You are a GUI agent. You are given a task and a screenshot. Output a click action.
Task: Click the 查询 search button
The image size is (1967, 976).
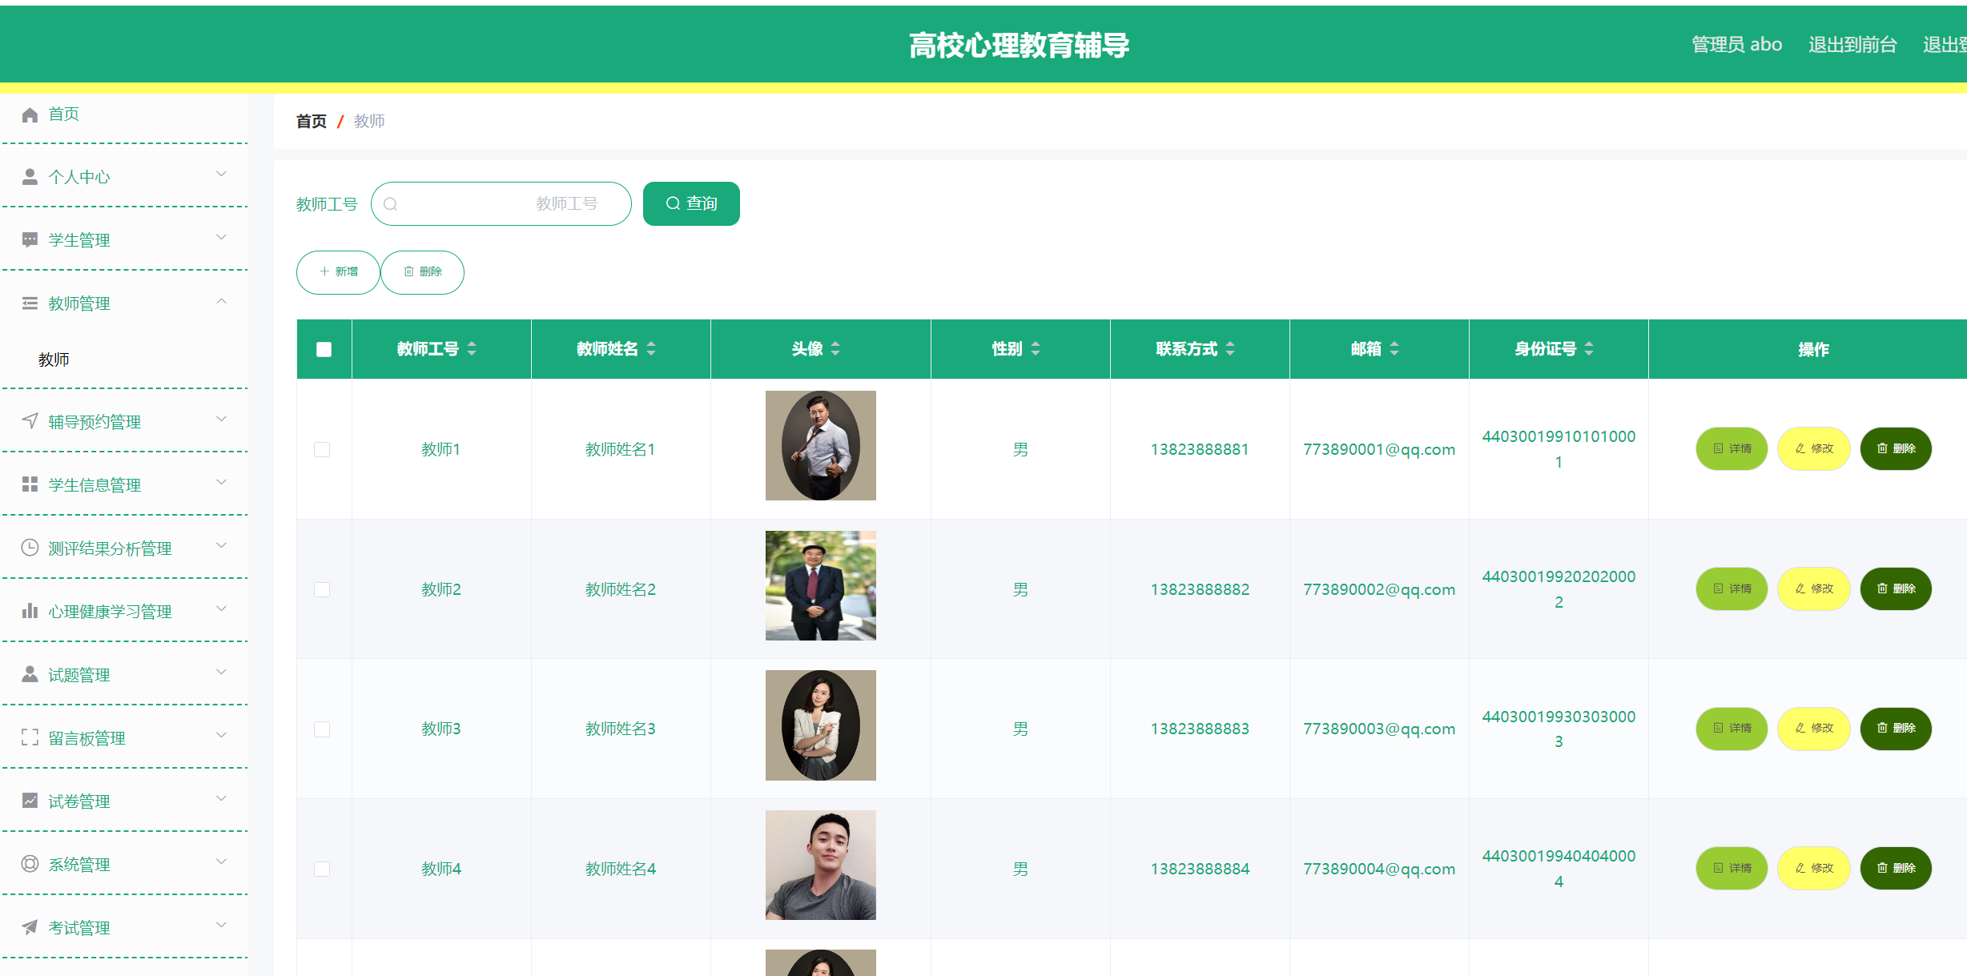pos(691,203)
